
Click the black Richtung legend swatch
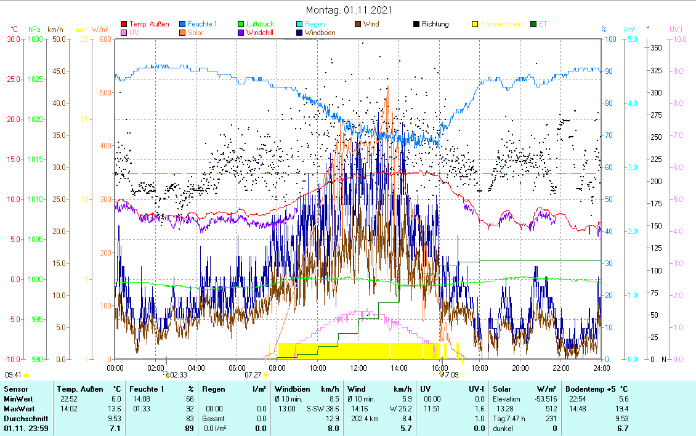tap(416, 25)
